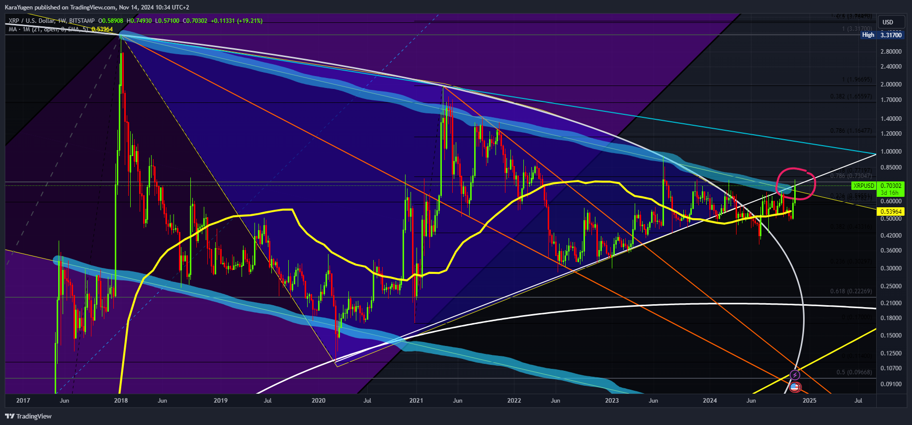Click the 2022 label on time axis
This screenshot has height=425, width=912.
click(x=514, y=401)
